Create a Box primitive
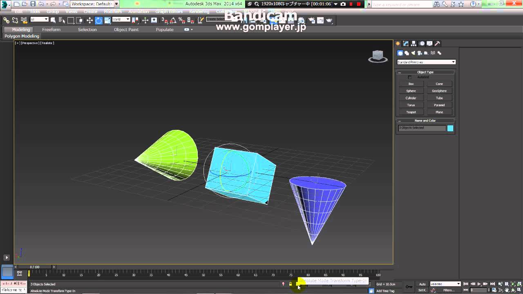The image size is (523, 294). (x=411, y=84)
